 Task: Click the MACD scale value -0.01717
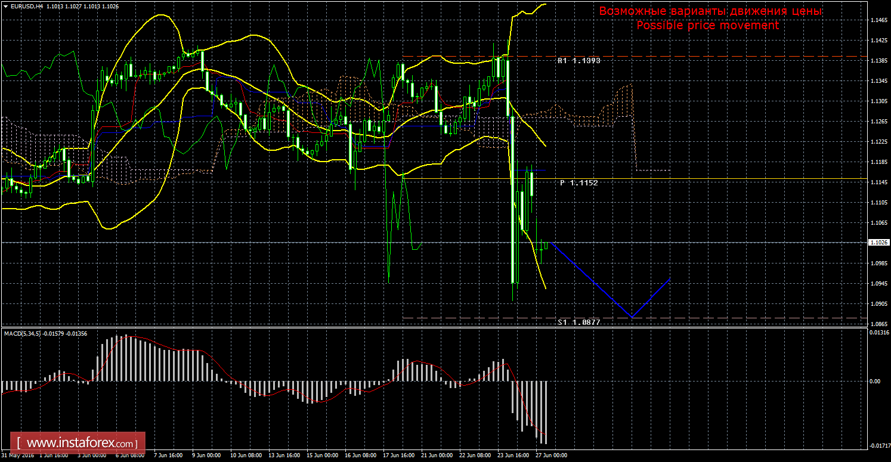[878, 445]
